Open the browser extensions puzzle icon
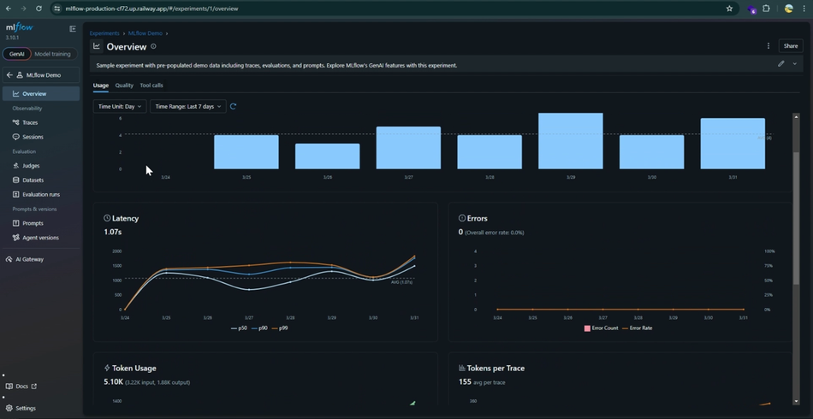This screenshot has width=813, height=419. (x=766, y=9)
